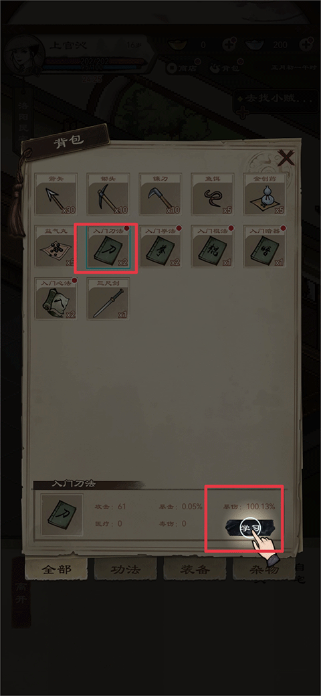Select the fishing bait worm item
The width and height of the screenshot is (321, 696).
pyautogui.click(x=213, y=195)
